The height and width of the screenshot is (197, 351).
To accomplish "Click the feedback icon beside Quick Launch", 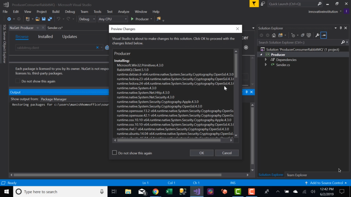I will [263, 4].
